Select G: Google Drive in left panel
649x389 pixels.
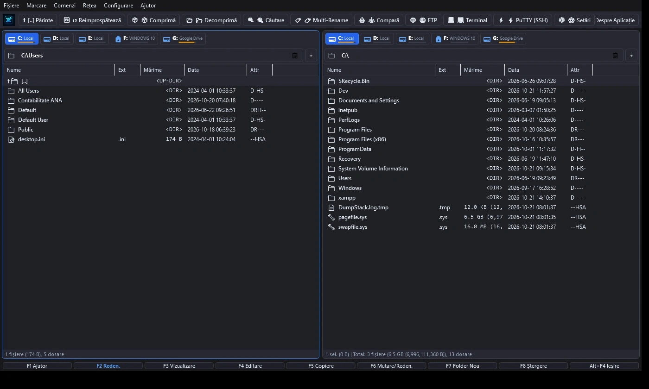183,38
